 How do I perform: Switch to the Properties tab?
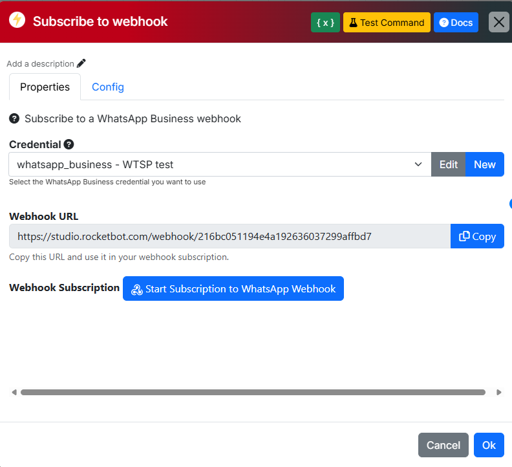tap(45, 87)
